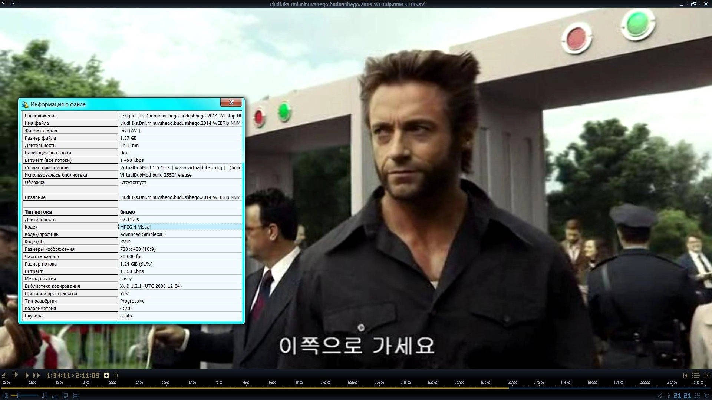Screen dimensions: 712x400
Task: Toggle the pin always-on-top icon
Action: point(12,4)
